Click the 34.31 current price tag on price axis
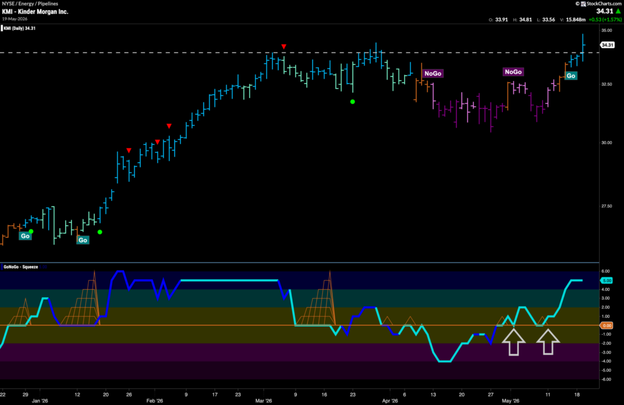624x405 pixels. pyautogui.click(x=608, y=45)
